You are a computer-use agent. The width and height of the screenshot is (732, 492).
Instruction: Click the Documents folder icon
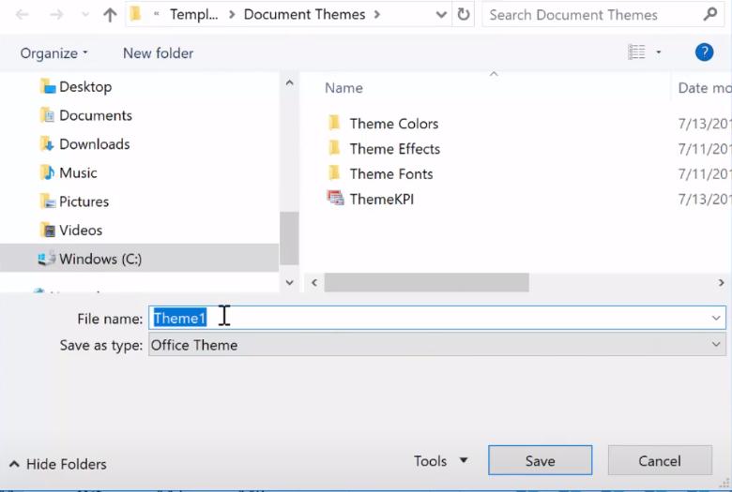click(48, 114)
